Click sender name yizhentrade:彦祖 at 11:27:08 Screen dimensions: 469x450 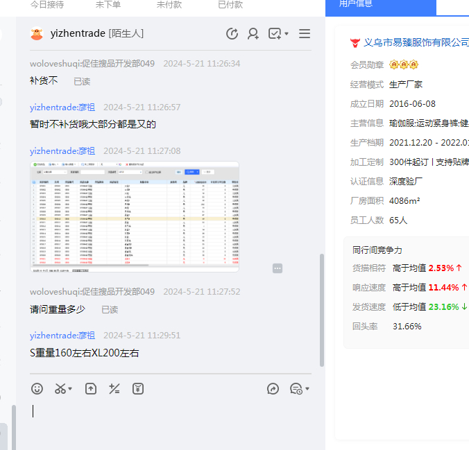click(x=62, y=150)
